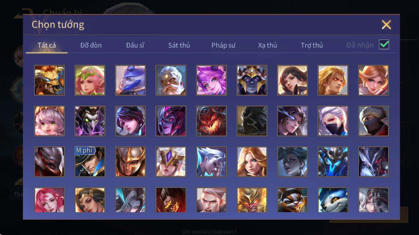Pick the gold-helmeted spartan warrior hero

pos(130,162)
